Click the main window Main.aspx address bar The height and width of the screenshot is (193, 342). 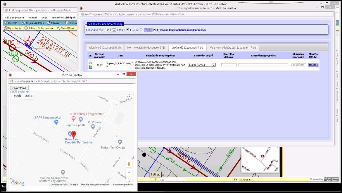[x=40, y=10]
